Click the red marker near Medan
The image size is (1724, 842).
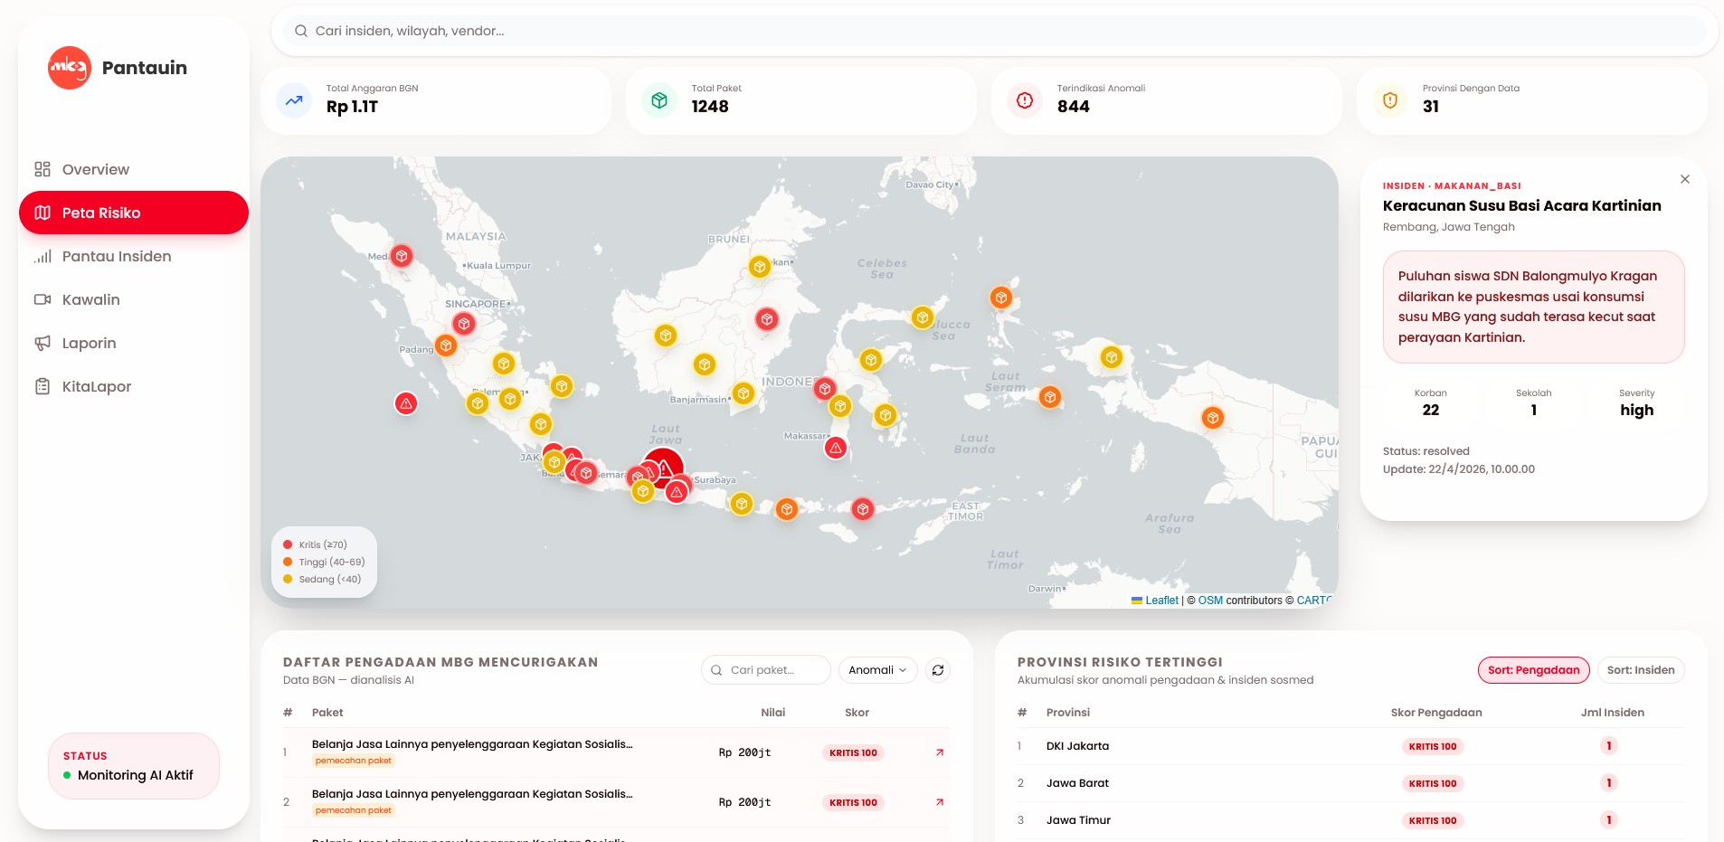[x=402, y=256]
